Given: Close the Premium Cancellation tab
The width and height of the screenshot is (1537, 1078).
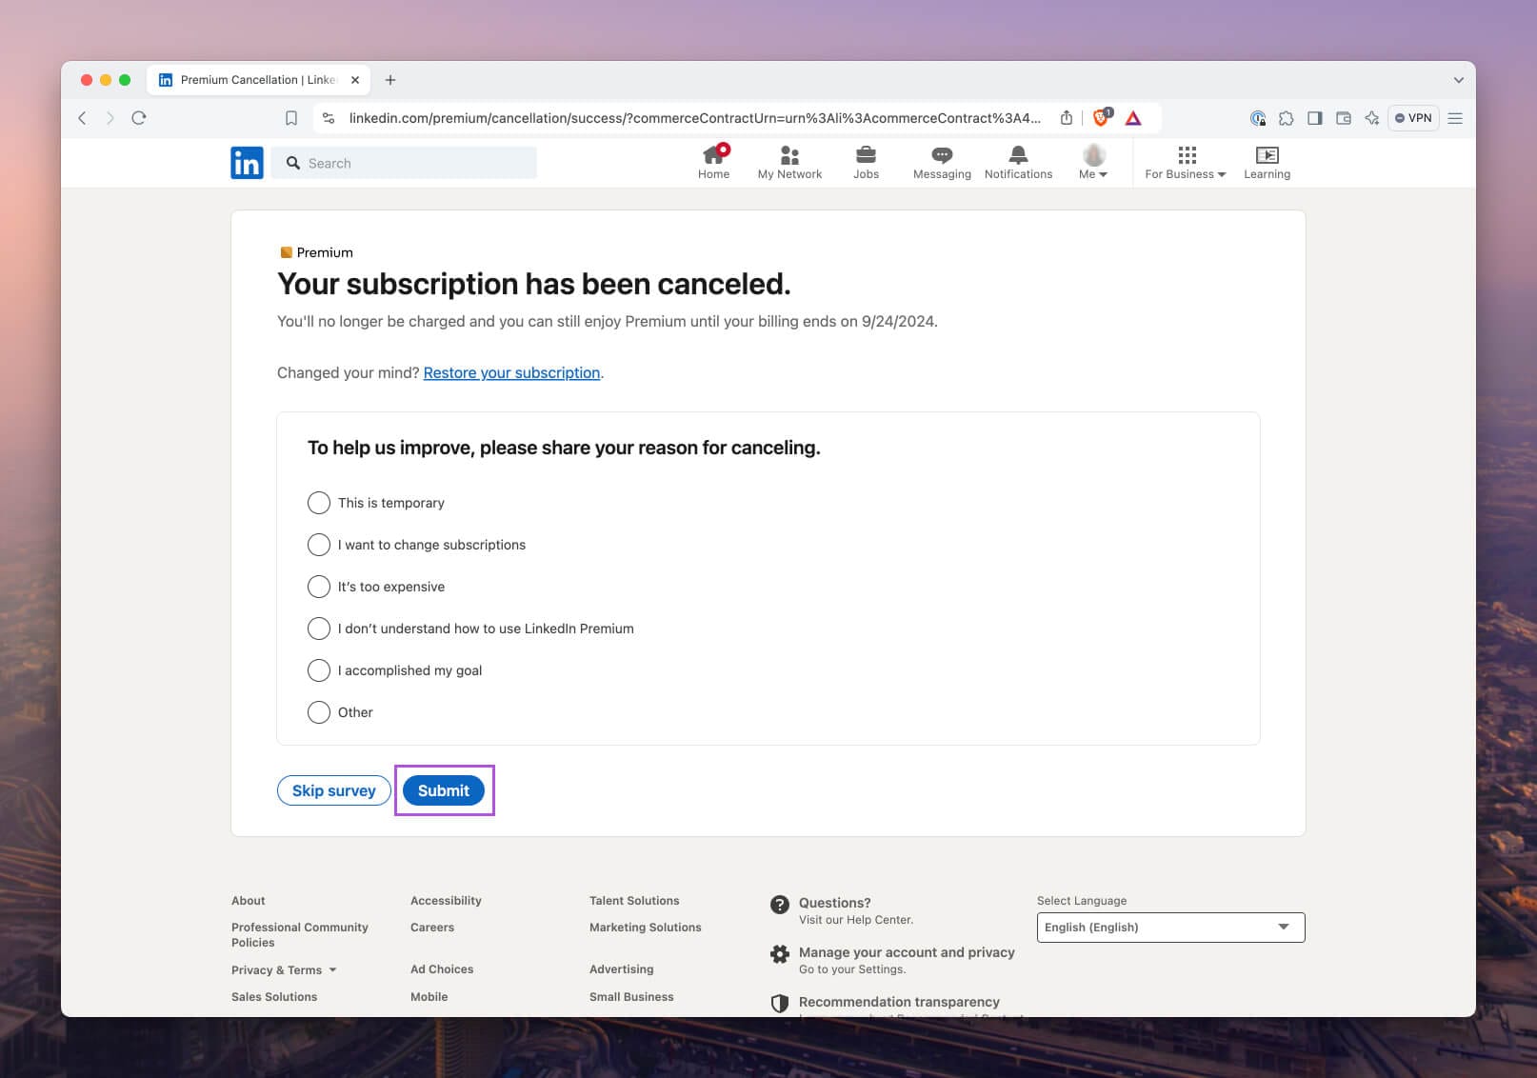Looking at the screenshot, I should point(355,80).
